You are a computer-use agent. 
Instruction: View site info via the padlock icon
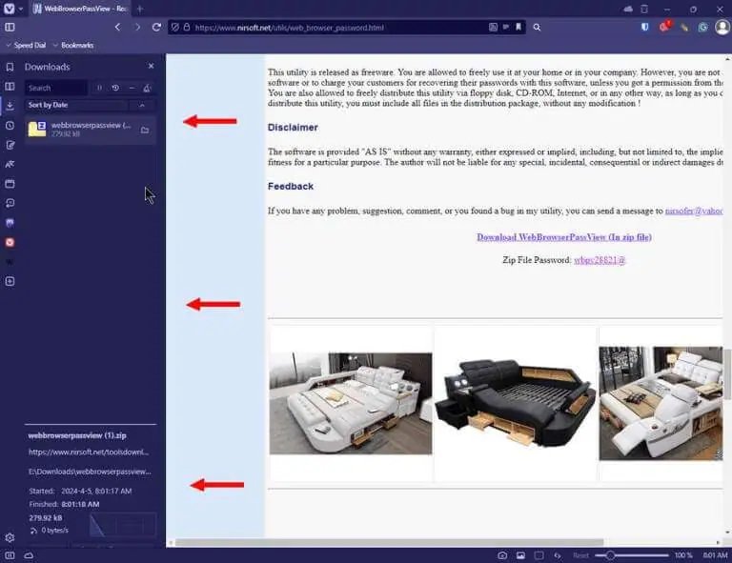click(x=187, y=28)
